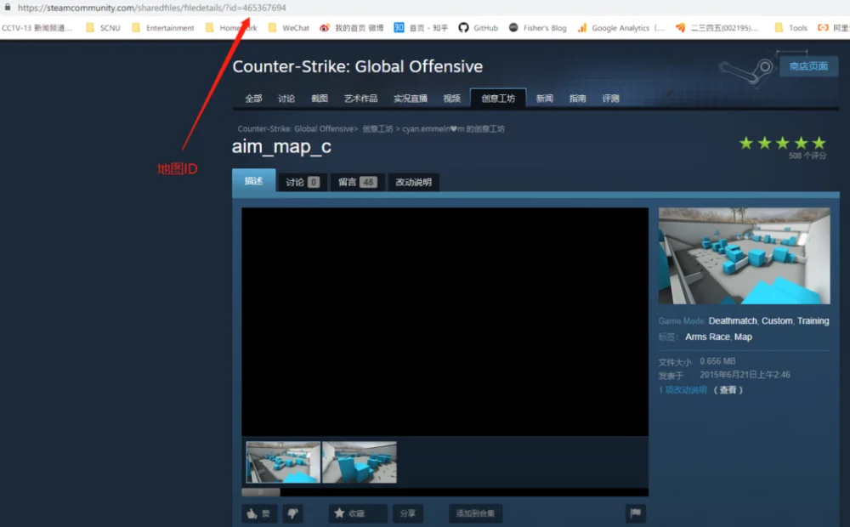
Task: Click the five-star rating display
Action: tap(783, 143)
